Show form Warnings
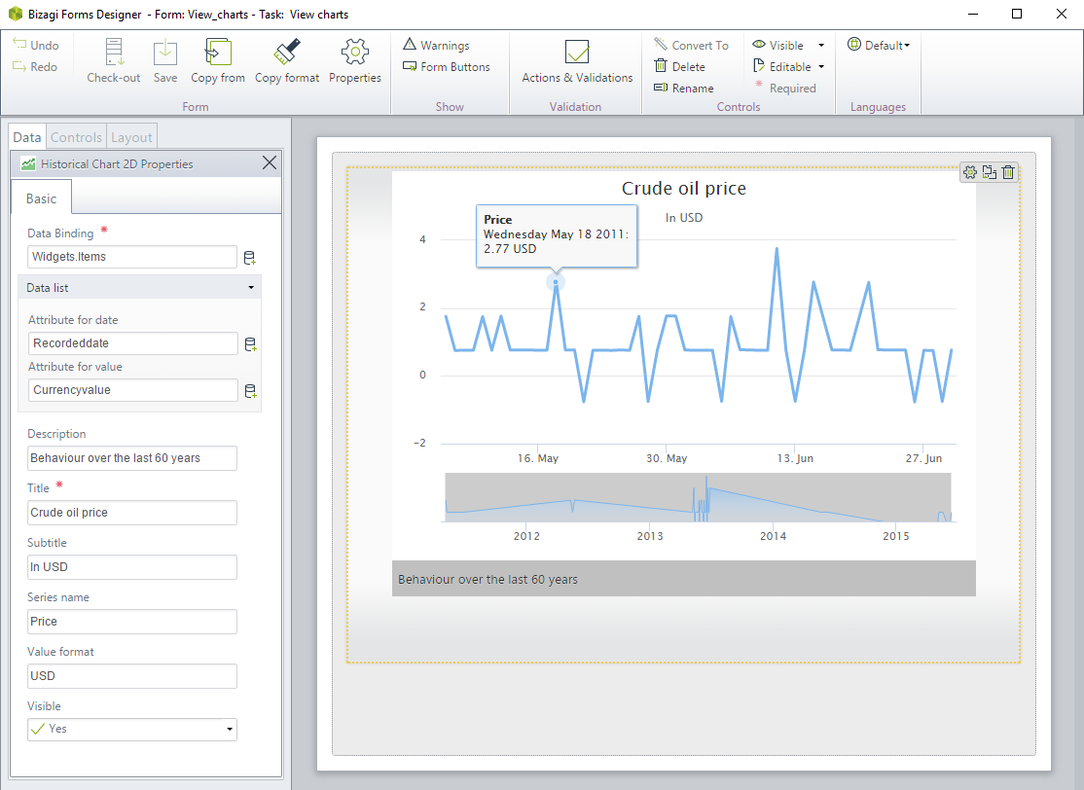The width and height of the screenshot is (1084, 790). coord(436,45)
